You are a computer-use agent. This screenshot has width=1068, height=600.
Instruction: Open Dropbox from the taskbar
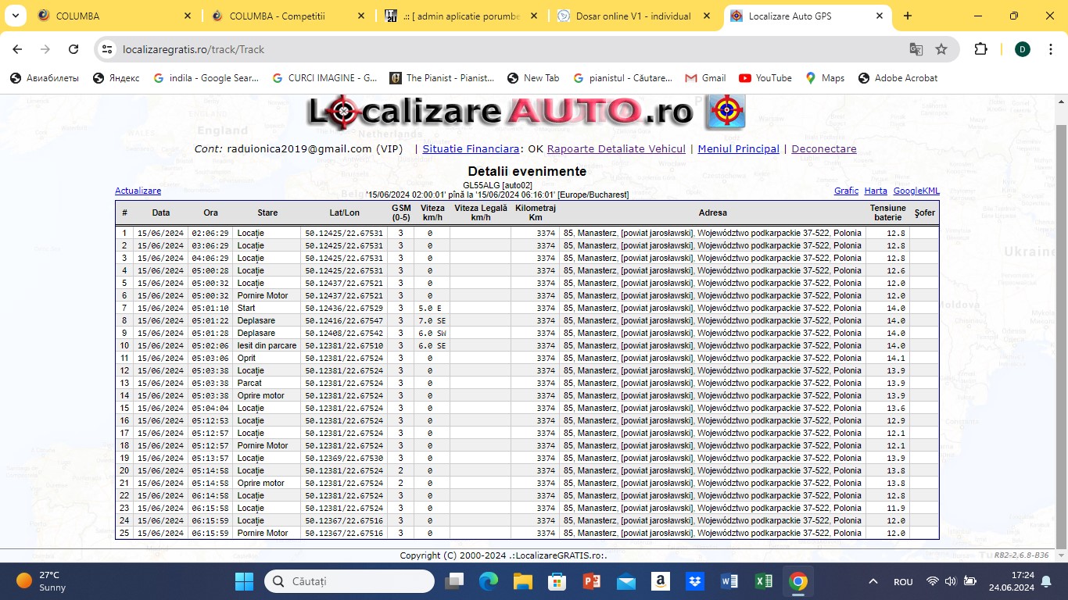[x=694, y=581]
